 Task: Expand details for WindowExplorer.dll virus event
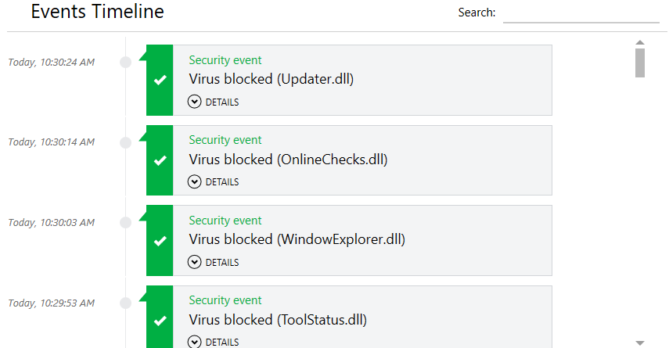(214, 263)
